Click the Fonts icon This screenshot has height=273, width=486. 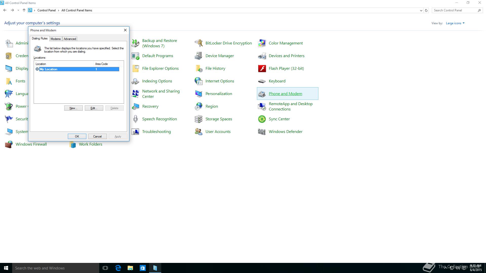(9, 81)
